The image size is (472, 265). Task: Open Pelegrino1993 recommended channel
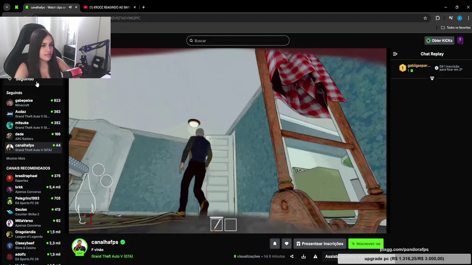[33, 201]
